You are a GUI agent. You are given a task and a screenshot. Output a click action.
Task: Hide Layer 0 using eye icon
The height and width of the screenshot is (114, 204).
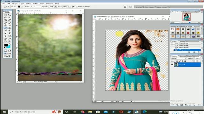(172, 65)
